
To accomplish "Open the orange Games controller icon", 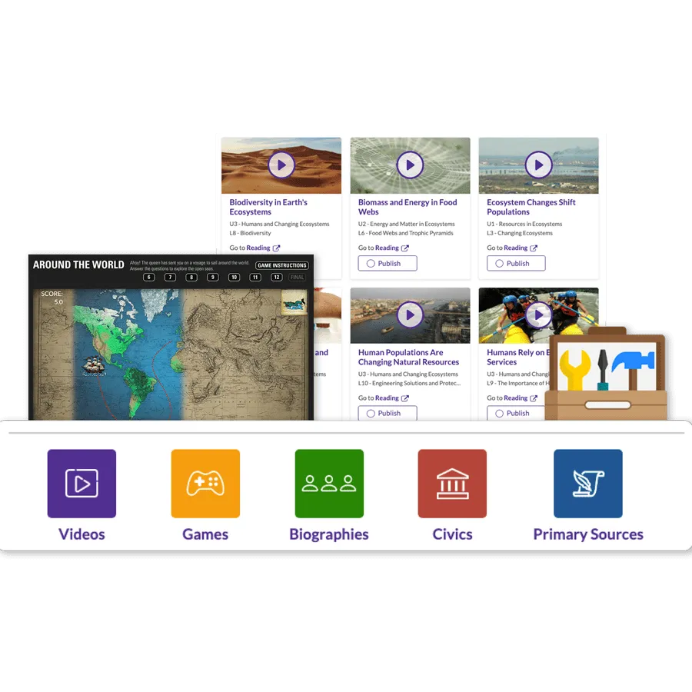I will [x=205, y=484].
